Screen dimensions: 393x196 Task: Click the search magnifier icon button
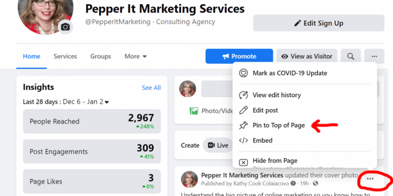351,56
